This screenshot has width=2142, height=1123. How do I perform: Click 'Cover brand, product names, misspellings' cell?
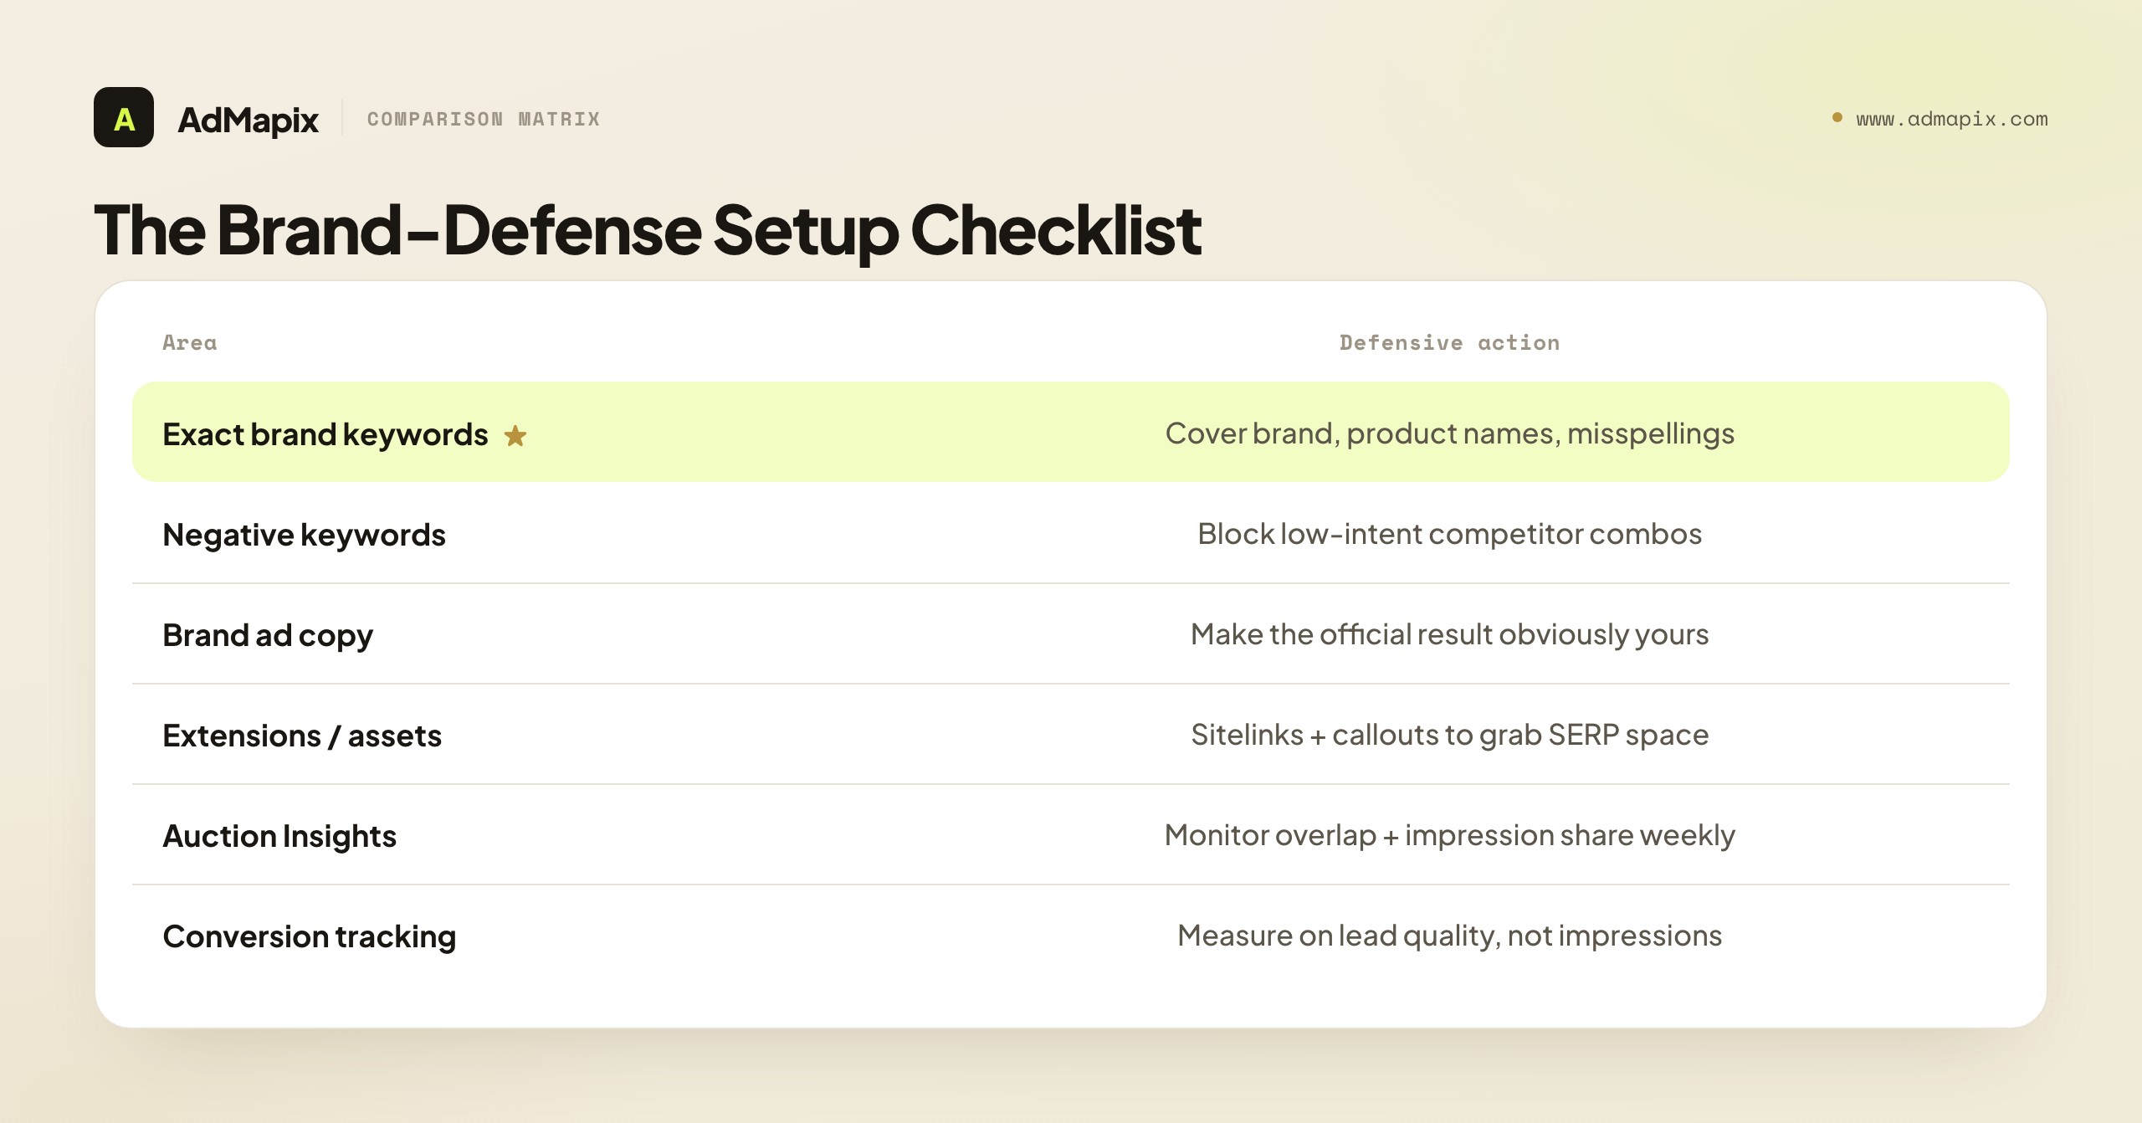(1450, 433)
